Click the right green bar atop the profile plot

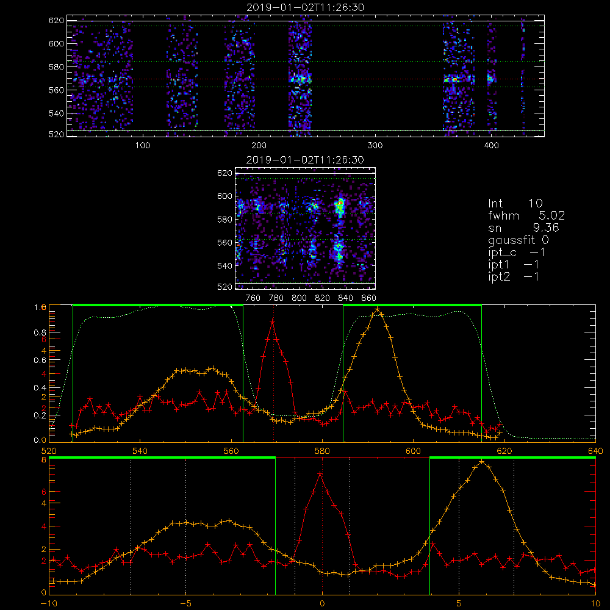412,306
